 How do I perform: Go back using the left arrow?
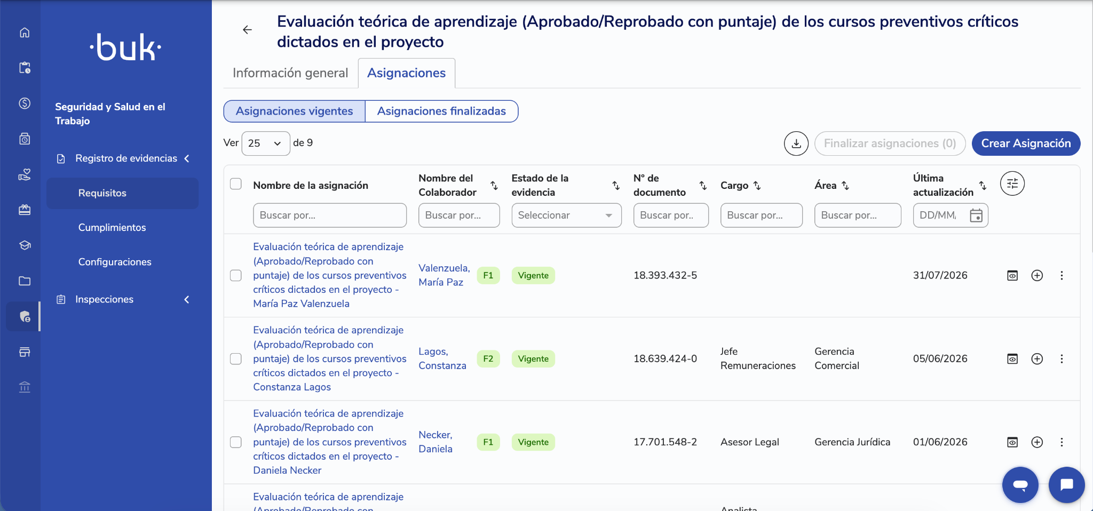point(247,30)
